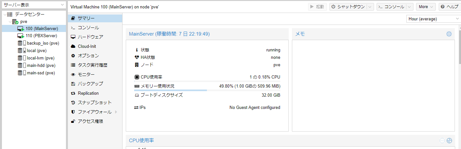Open the ハードウェア menu item
Viewport: 461px width, 149px height.
(91, 37)
